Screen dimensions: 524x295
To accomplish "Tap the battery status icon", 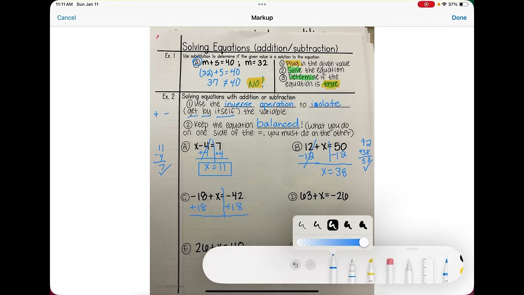I will (463, 4).
